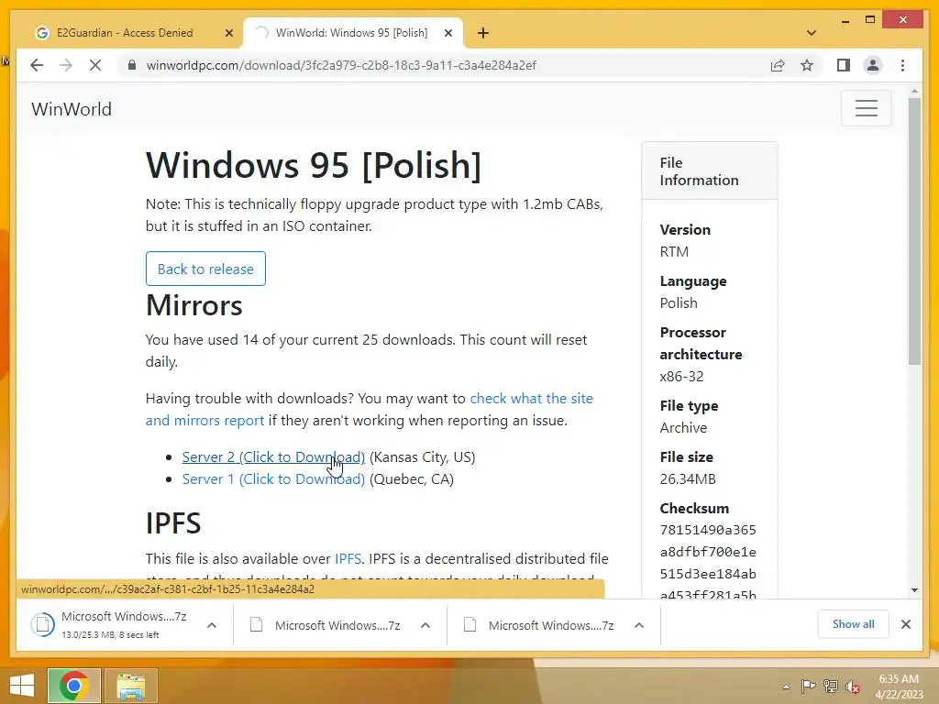Go back with the browser back arrow
Screen dimensions: 939x704
[x=37, y=65]
